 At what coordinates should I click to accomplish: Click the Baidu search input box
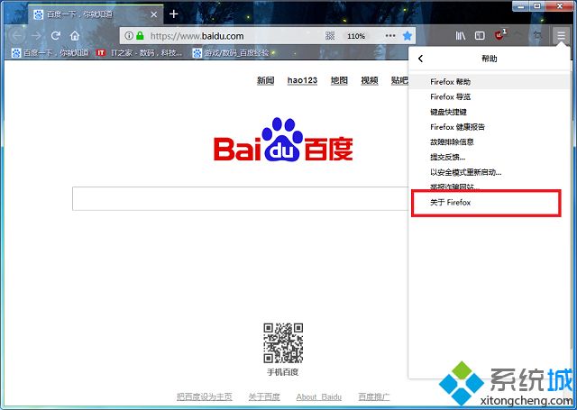click(241, 198)
